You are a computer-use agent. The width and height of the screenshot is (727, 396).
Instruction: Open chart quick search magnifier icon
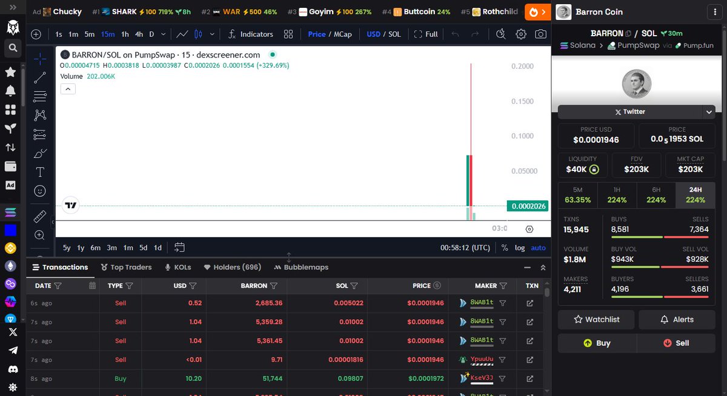[501, 34]
